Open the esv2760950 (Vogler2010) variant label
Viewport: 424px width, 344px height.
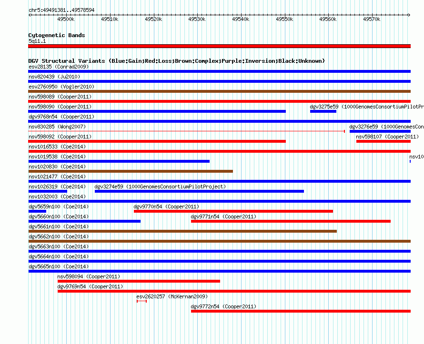coord(61,87)
